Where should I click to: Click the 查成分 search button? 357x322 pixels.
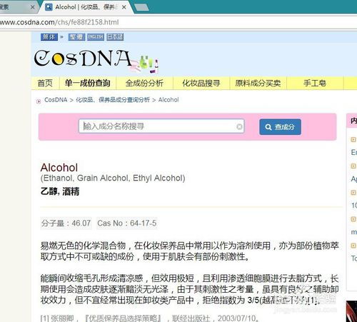[280, 127]
